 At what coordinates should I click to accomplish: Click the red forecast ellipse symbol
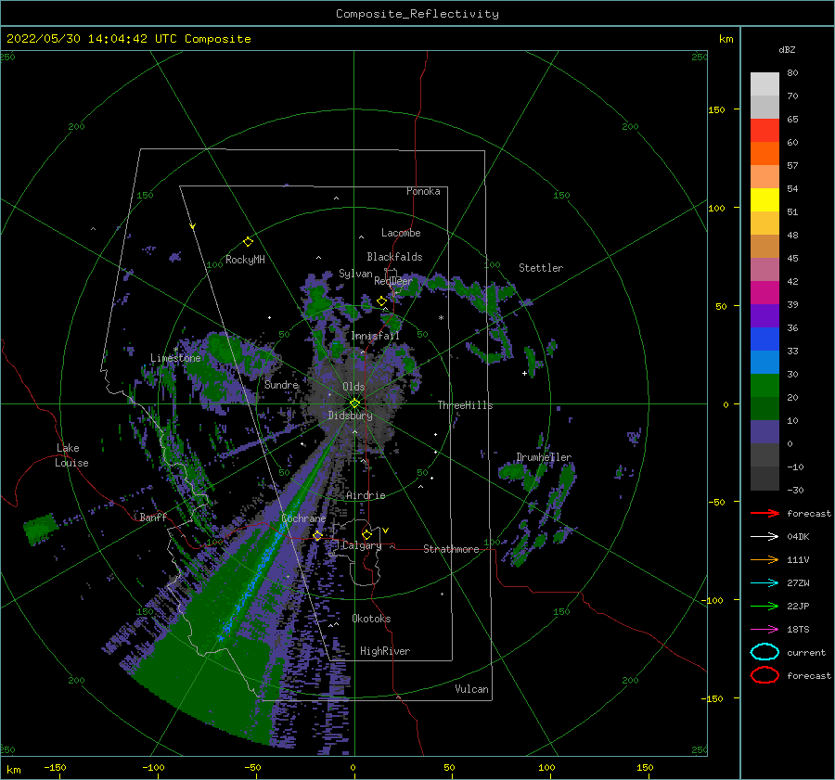click(x=764, y=675)
